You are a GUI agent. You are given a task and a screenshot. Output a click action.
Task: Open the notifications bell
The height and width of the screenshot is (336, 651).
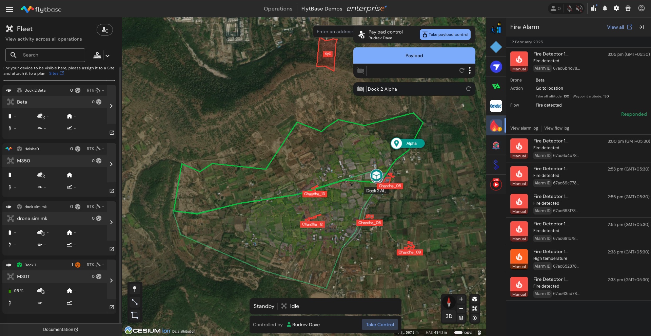tap(605, 8)
